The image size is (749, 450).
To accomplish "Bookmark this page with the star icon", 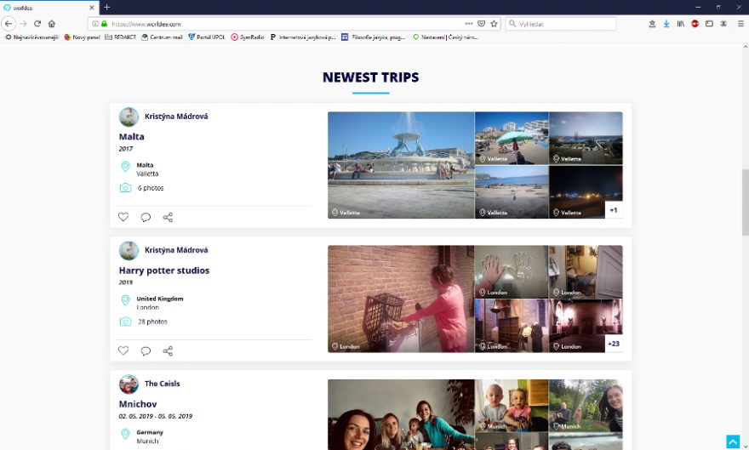I will click(494, 24).
